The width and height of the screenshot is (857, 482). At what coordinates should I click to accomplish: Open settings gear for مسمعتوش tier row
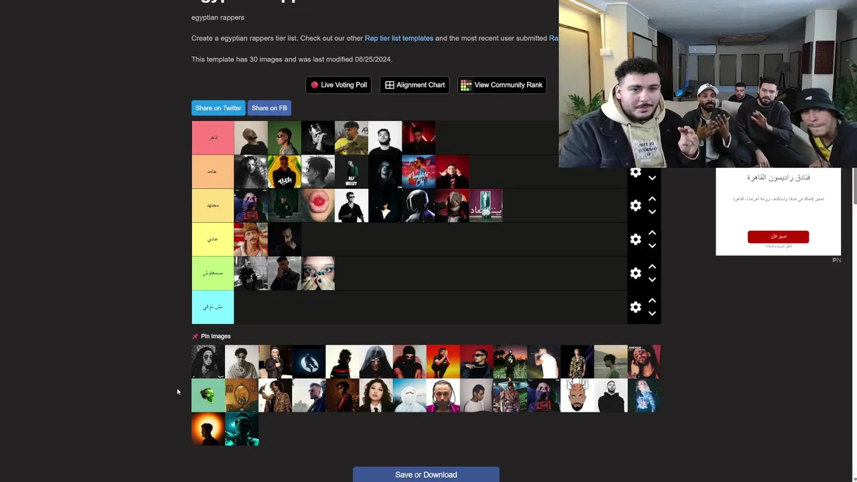point(635,273)
